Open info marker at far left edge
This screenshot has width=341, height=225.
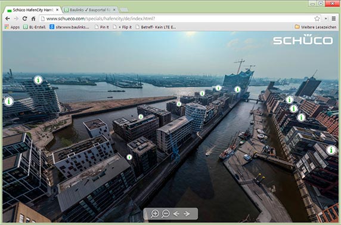click(9, 101)
